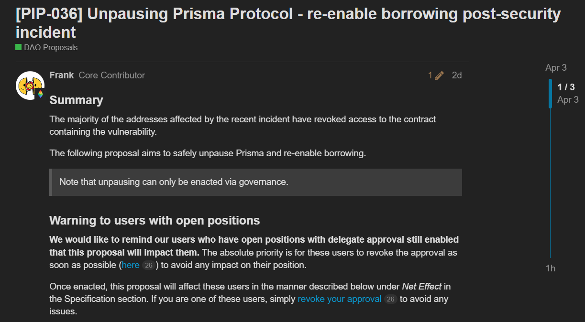The width and height of the screenshot is (585, 322).
Task: Jump to "1h" at bottom of timeline
Action: [551, 268]
